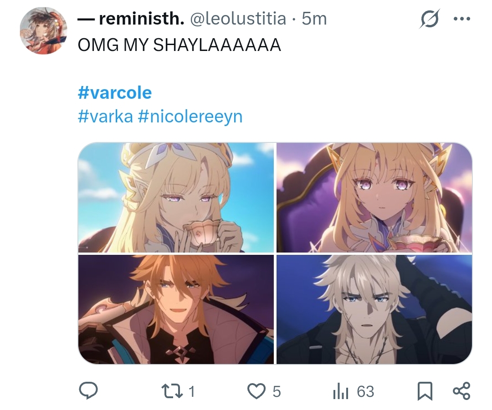View blonde girl sipping tea image
The height and width of the screenshot is (410, 492).
tap(176, 197)
